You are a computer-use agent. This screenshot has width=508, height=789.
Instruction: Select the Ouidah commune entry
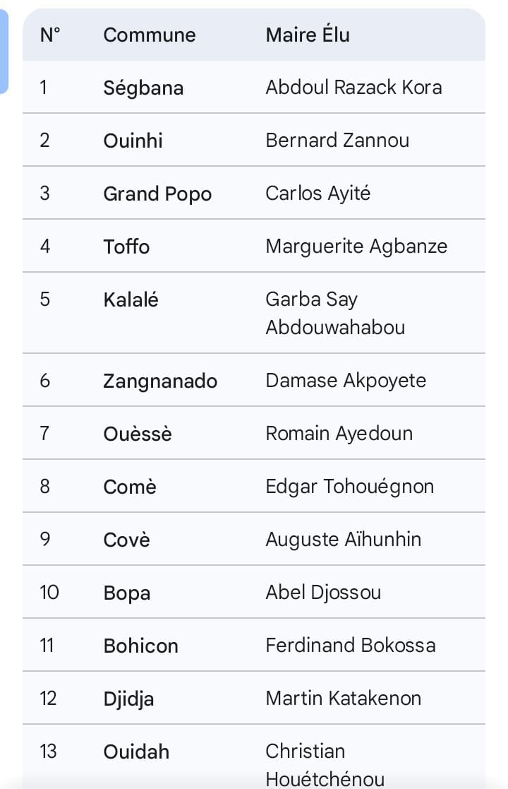point(136,752)
